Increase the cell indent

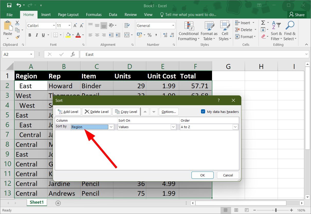click(118, 35)
